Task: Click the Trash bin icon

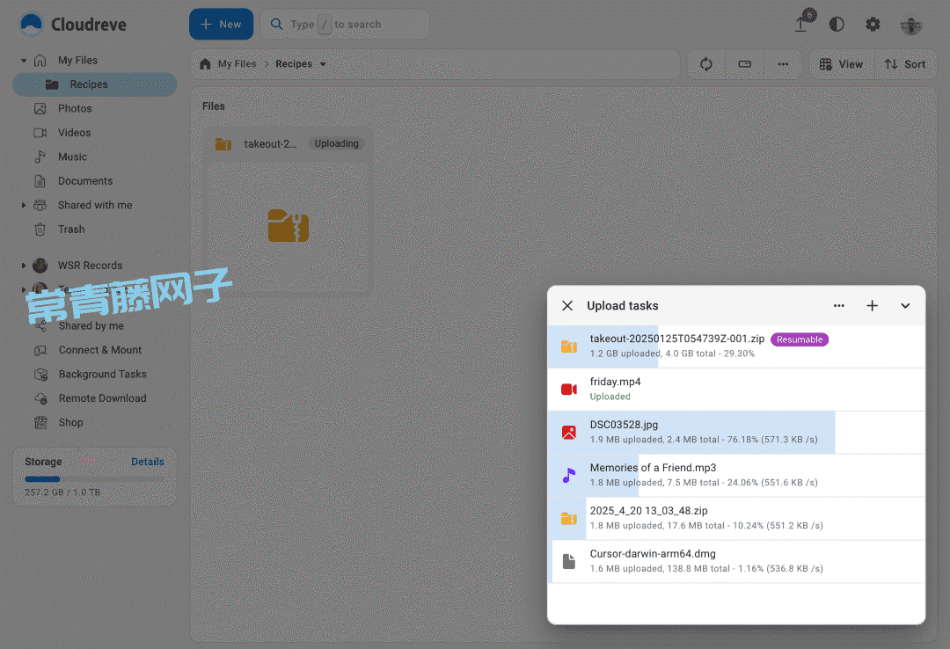Action: pyautogui.click(x=40, y=230)
